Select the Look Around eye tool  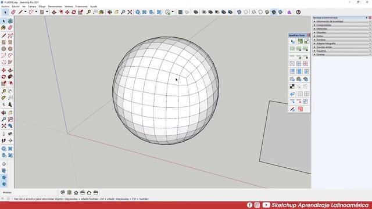[x=10, y=134]
